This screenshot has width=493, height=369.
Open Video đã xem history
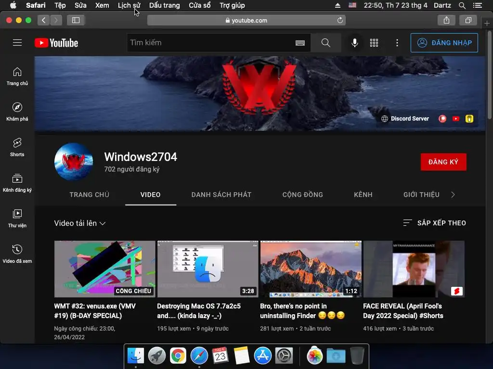(x=17, y=254)
